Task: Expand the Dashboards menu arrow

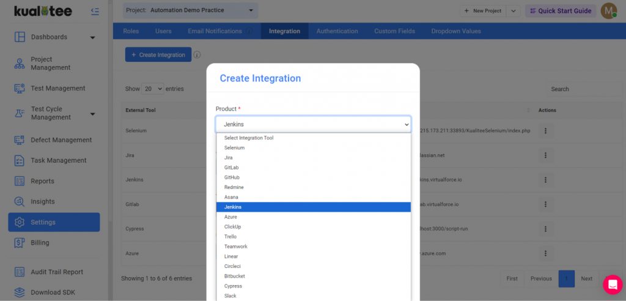Action: (x=93, y=37)
